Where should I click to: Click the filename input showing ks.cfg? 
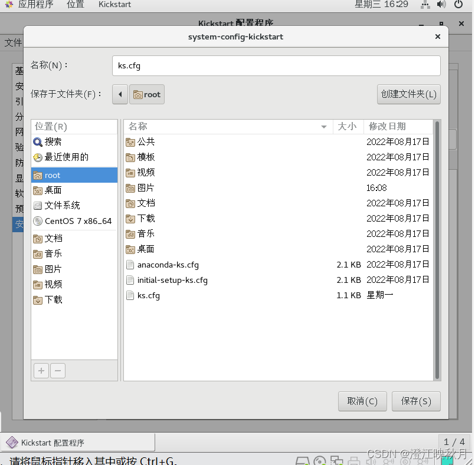click(x=276, y=65)
